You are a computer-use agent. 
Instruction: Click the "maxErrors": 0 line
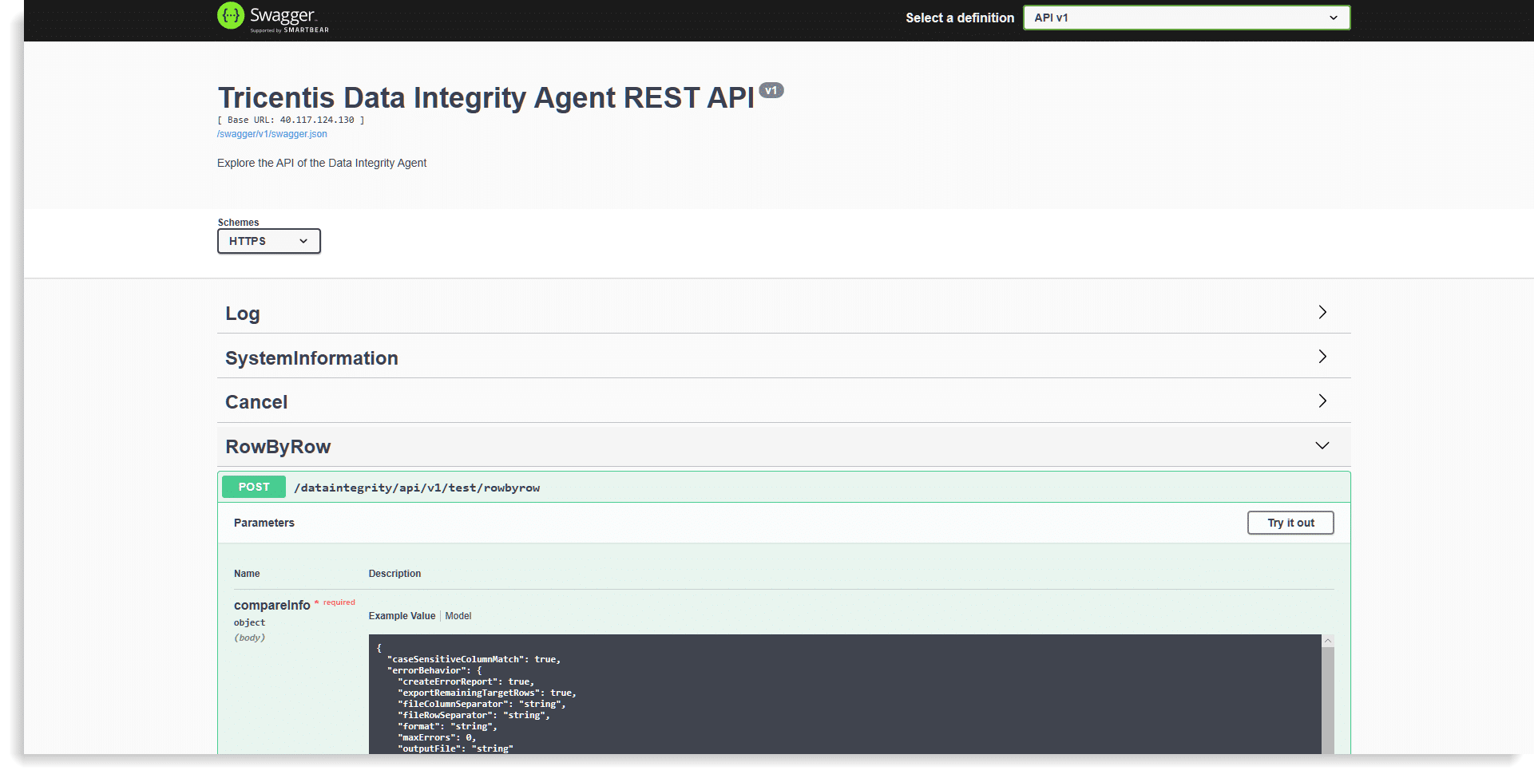pyautogui.click(x=437, y=737)
